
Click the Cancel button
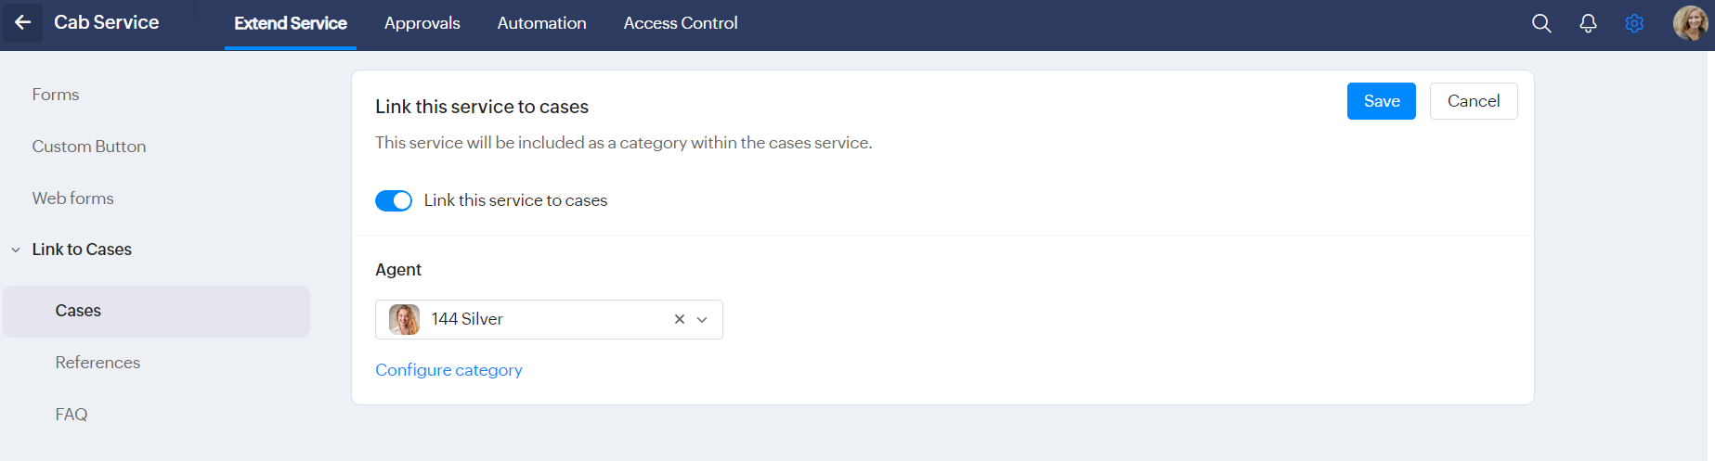point(1473,101)
